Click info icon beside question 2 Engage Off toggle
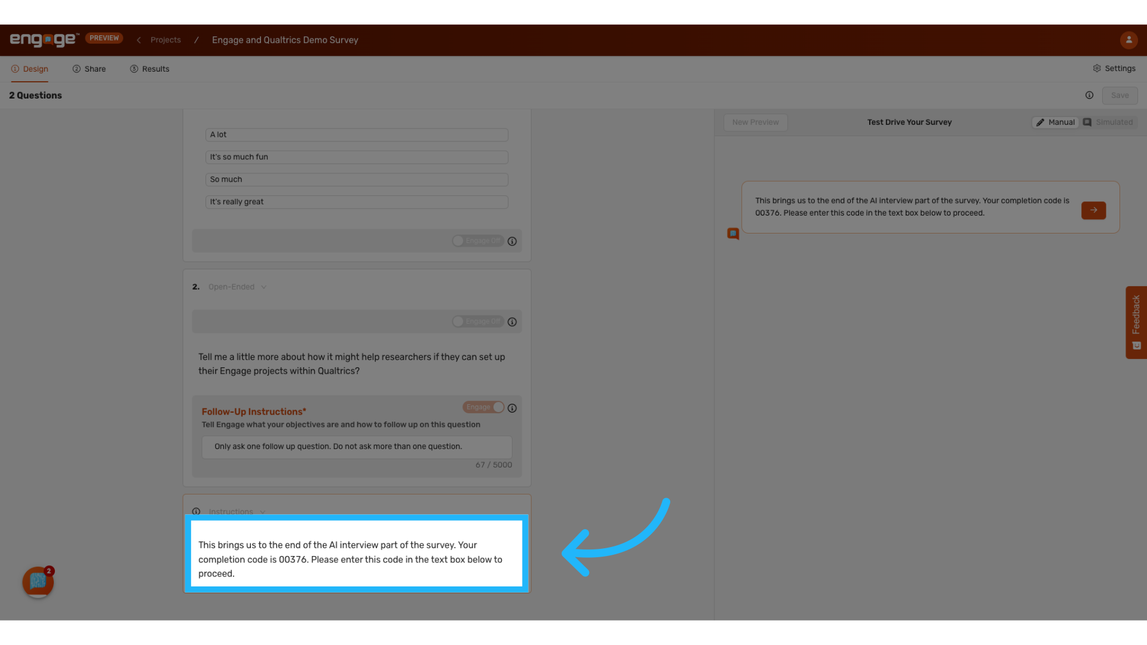 tap(512, 322)
